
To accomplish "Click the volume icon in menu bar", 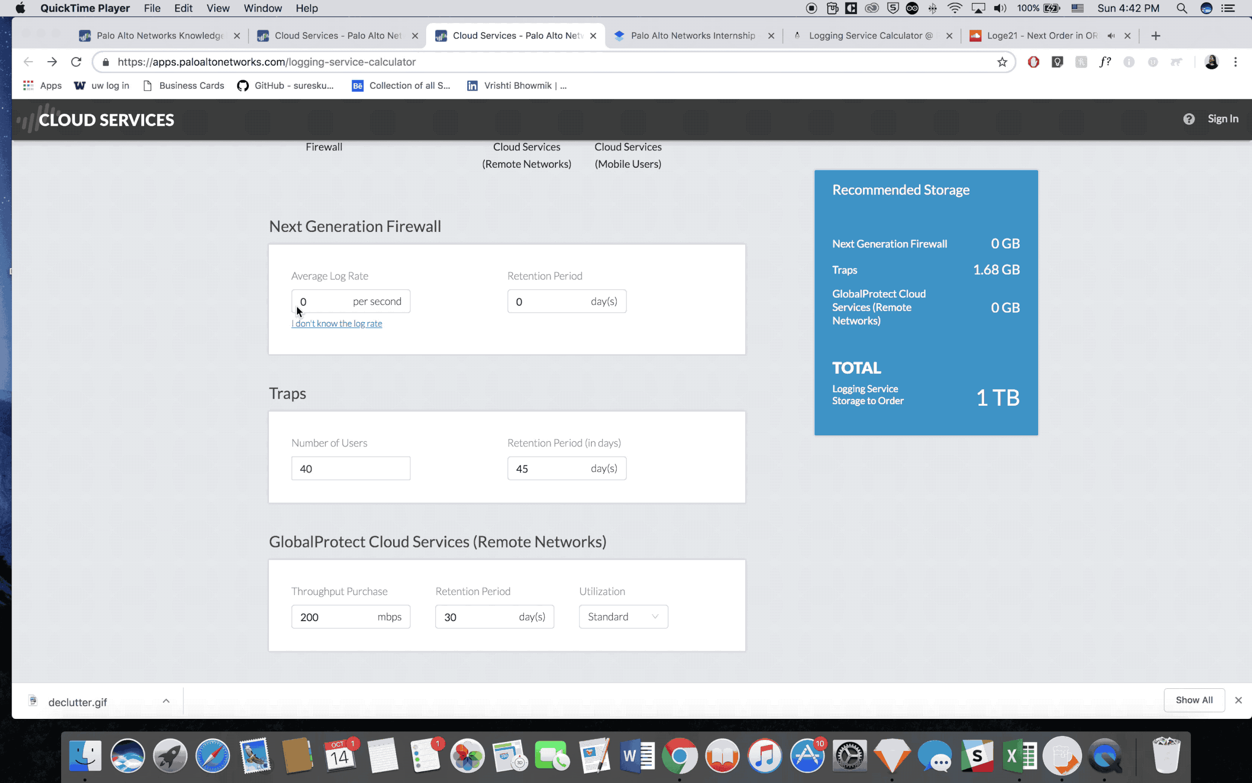I will tap(1000, 9).
